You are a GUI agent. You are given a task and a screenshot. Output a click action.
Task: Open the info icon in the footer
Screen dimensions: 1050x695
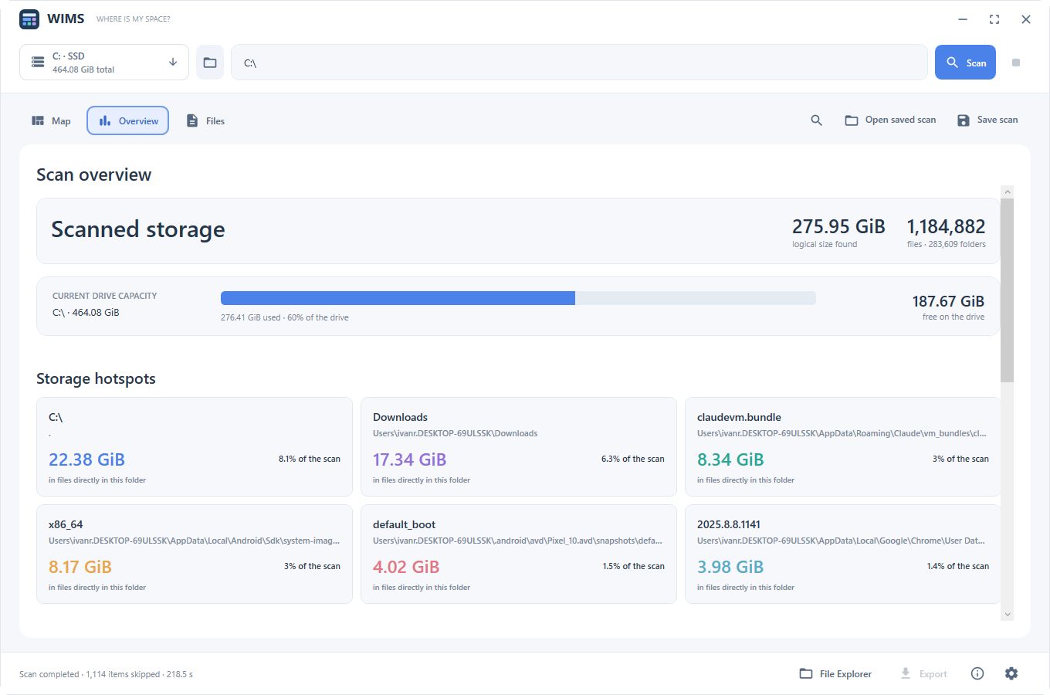(x=977, y=673)
